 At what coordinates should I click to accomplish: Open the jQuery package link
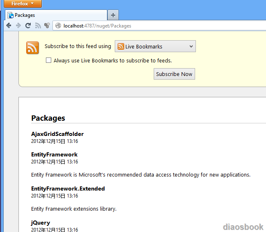41,223
